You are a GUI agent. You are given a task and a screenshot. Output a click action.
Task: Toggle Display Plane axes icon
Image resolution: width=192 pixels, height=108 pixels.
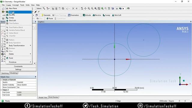pyautogui.click(x=117, y=8)
